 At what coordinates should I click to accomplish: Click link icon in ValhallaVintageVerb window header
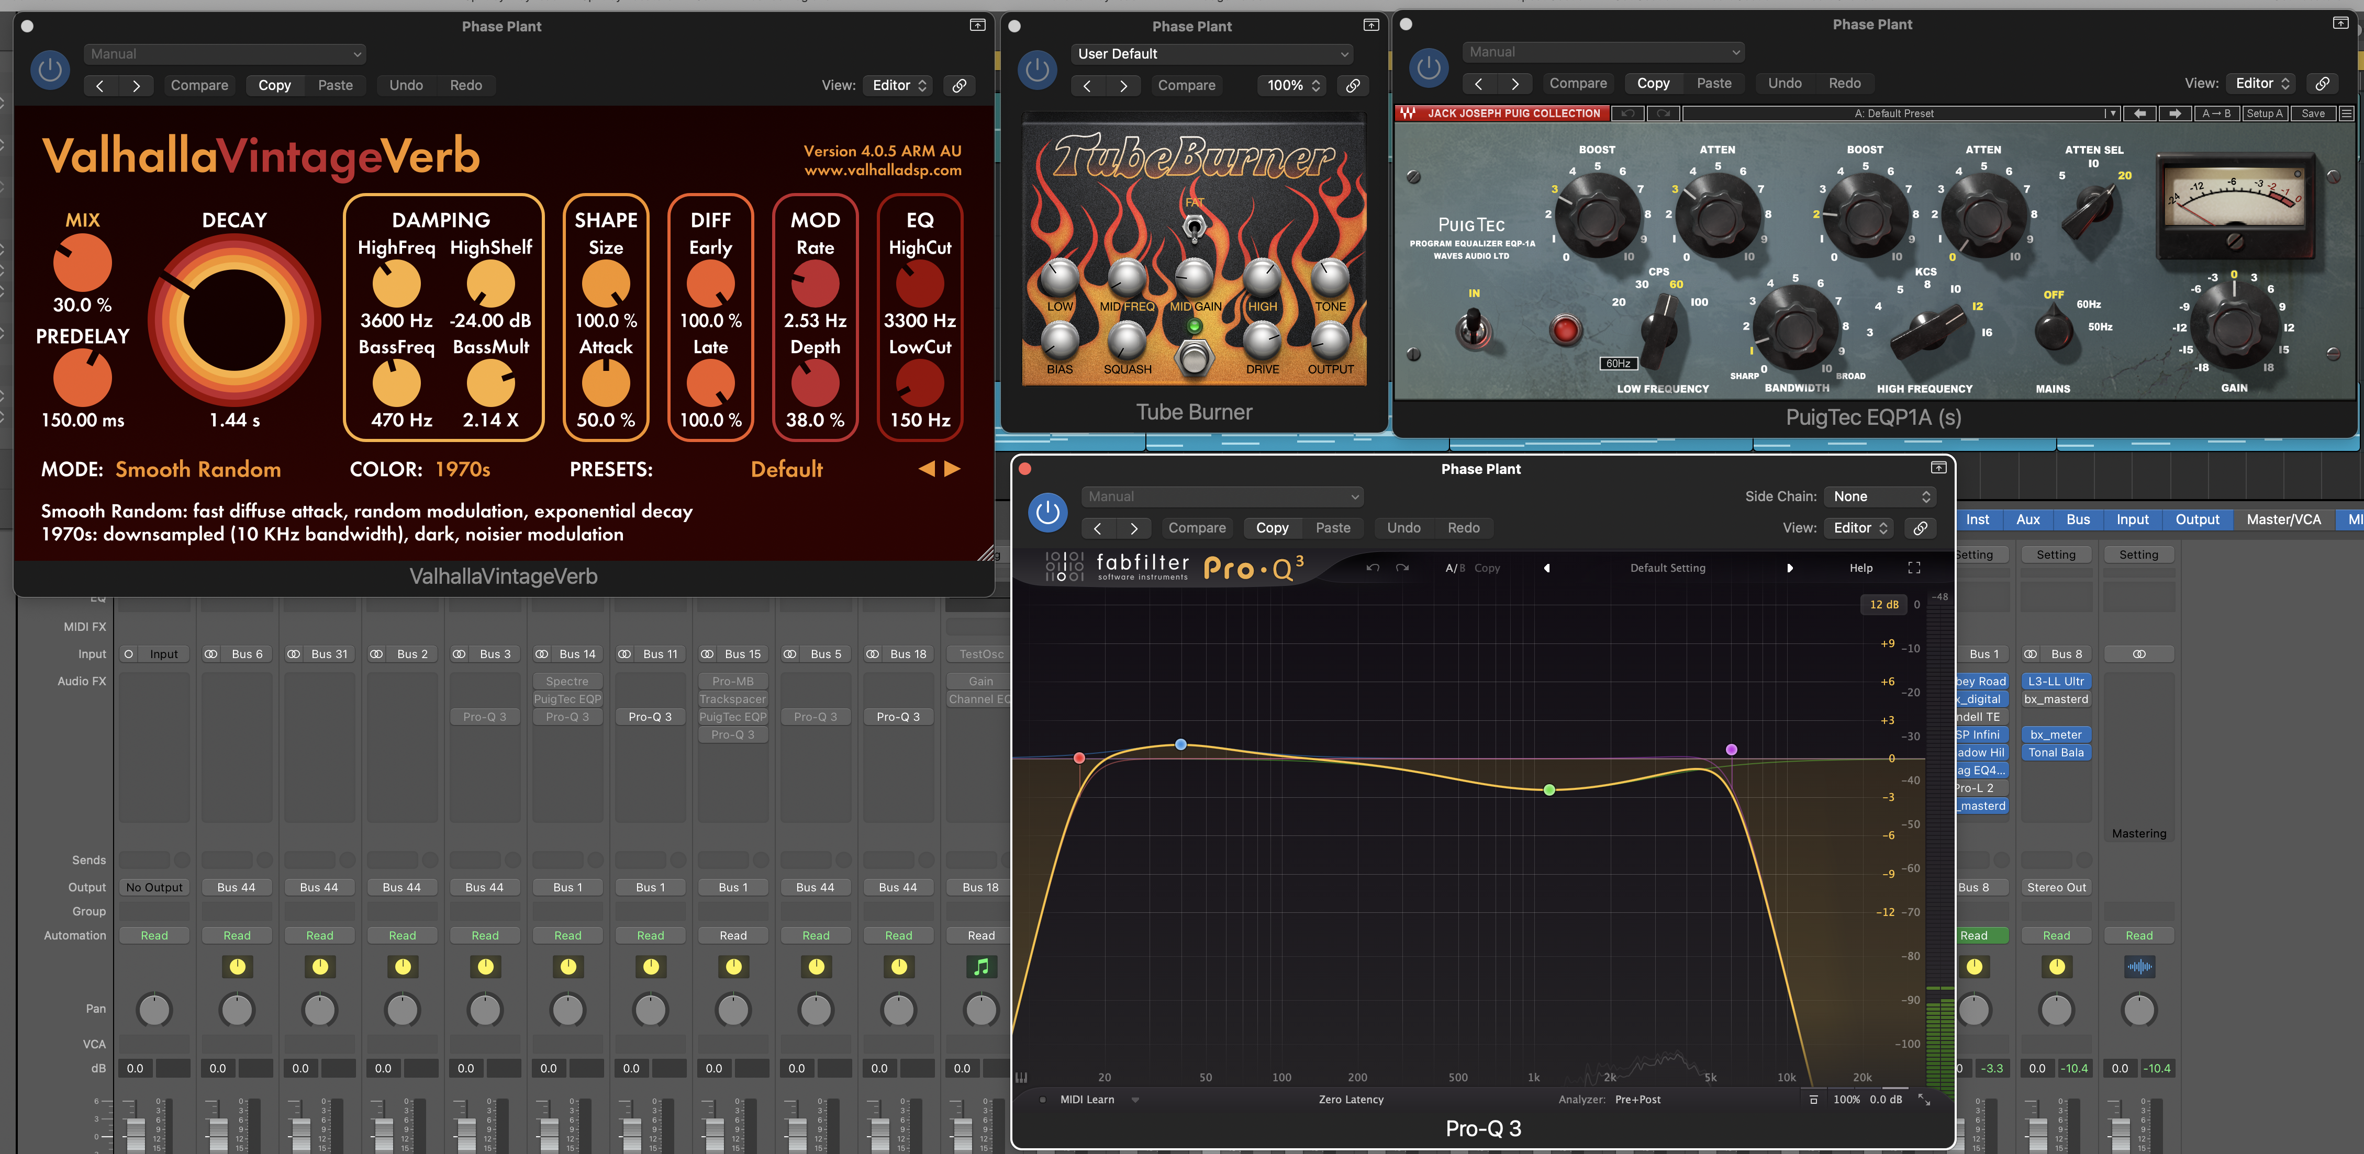(959, 85)
